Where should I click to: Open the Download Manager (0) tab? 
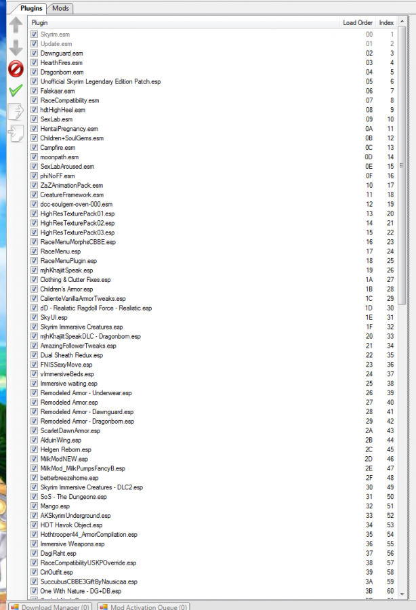point(51,607)
